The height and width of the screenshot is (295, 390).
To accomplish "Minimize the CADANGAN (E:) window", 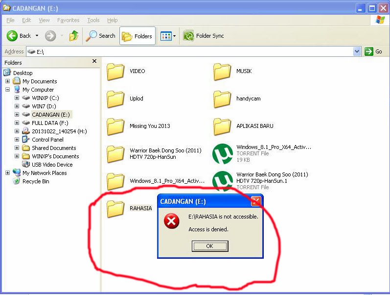I will [x=361, y=8].
